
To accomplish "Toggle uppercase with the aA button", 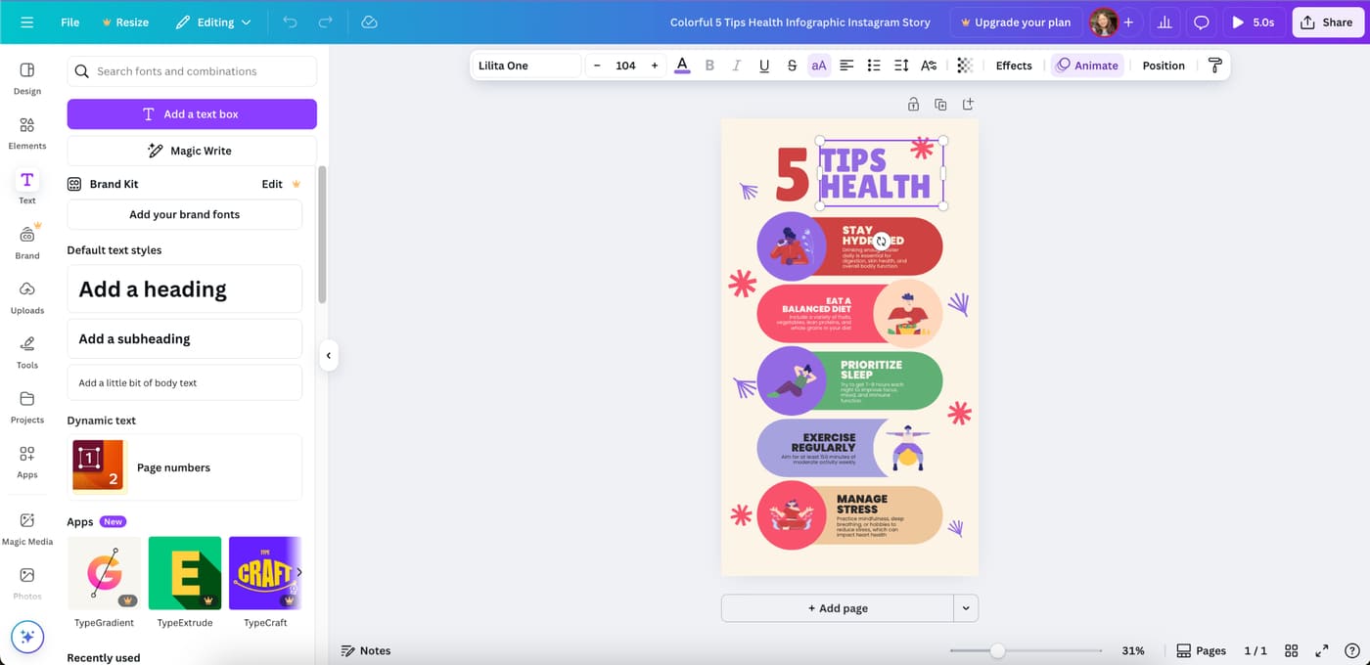I will click(819, 65).
